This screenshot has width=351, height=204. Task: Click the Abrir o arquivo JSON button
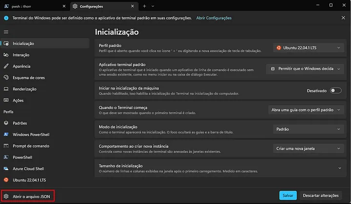coord(28,196)
